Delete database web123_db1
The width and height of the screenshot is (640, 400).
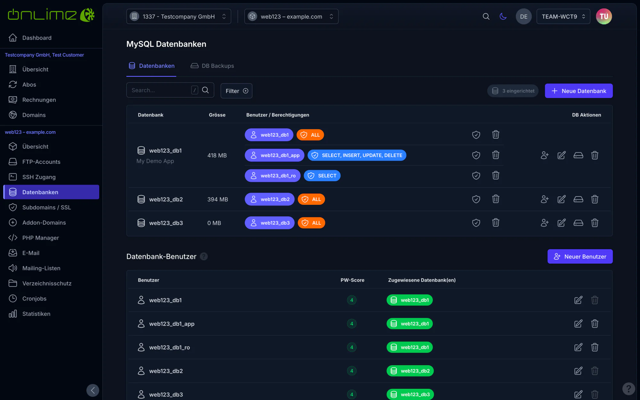[x=595, y=155]
